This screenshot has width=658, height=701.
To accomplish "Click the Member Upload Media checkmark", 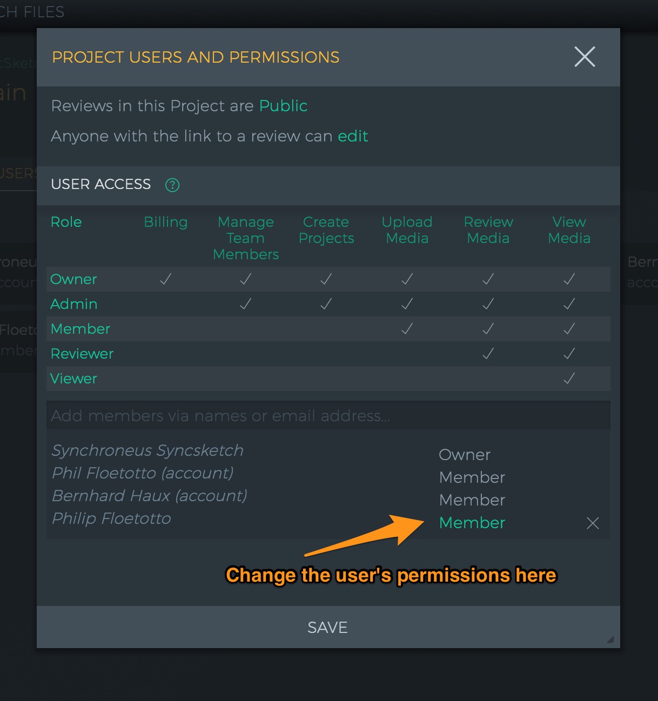I will click(407, 329).
